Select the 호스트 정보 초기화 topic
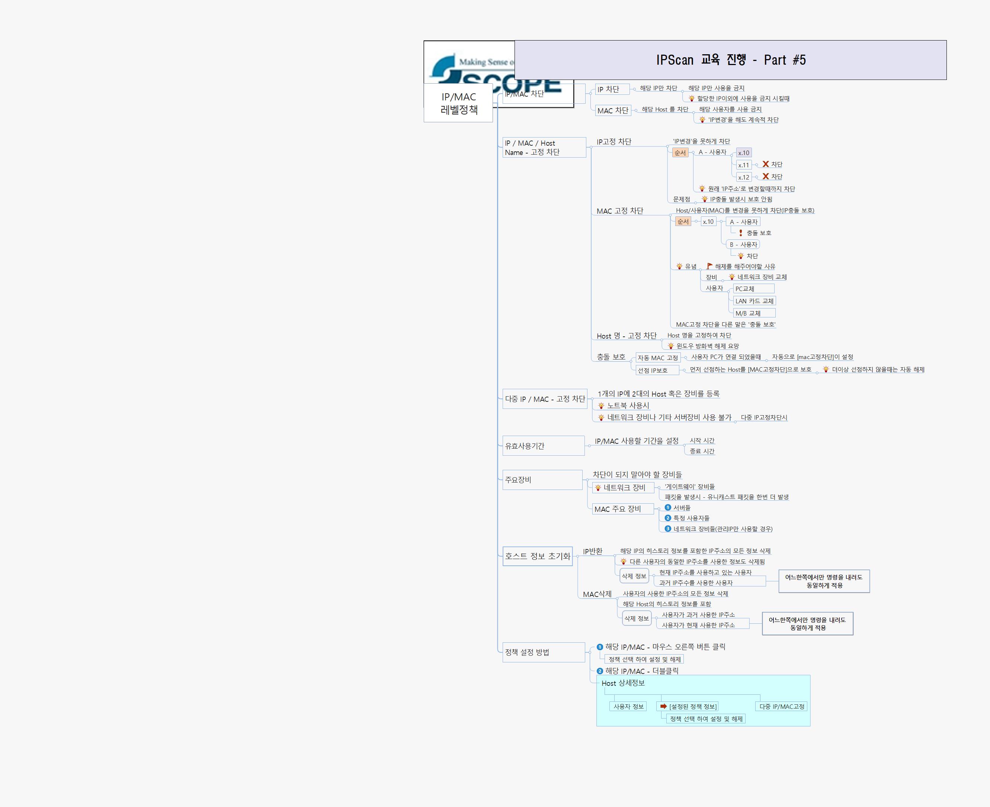This screenshot has height=807, width=990. (x=537, y=556)
